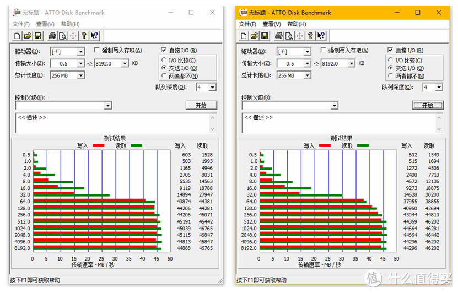This screenshot has width=458, height=293.
Task: Click the Save disk icon in right window
Action: [x=265, y=36]
